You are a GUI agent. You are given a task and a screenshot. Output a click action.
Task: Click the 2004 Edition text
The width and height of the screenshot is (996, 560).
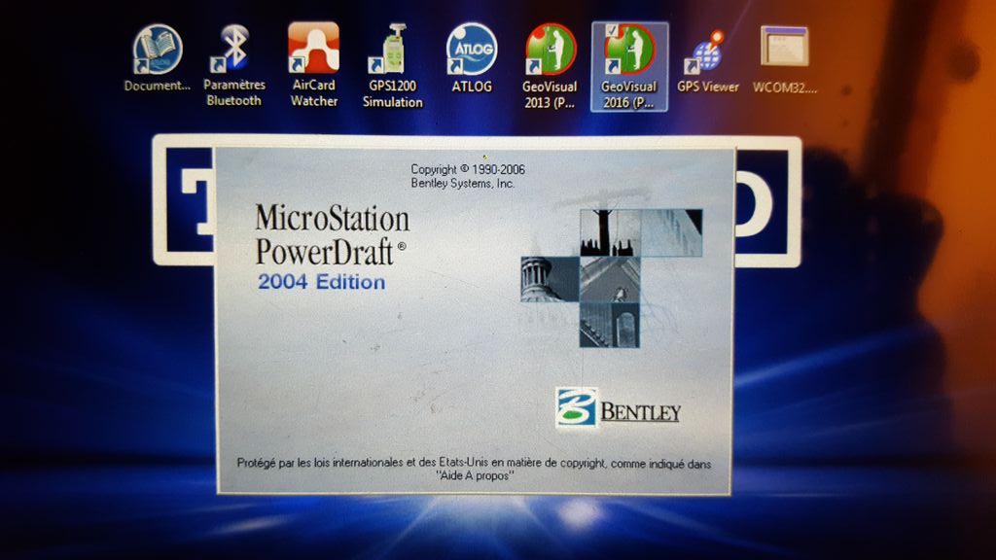(321, 282)
